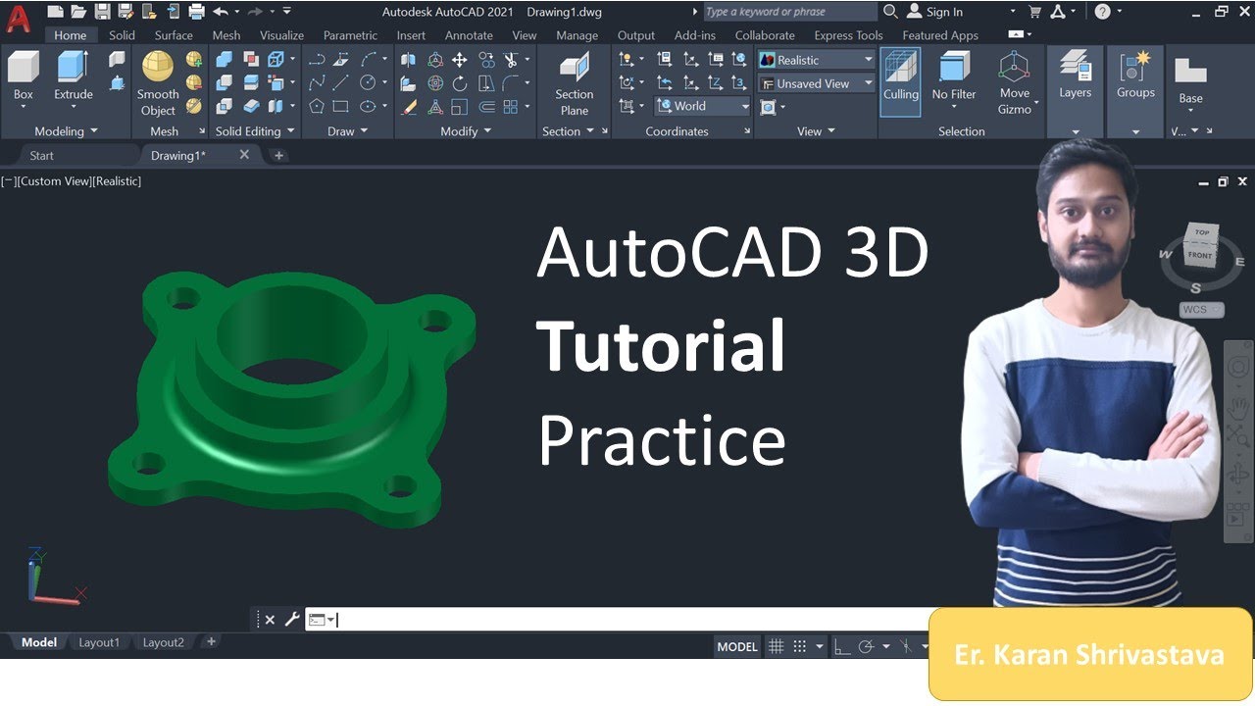Click the Undo arrow icon
Viewport: 1255px width, 706px height.
coord(221,12)
